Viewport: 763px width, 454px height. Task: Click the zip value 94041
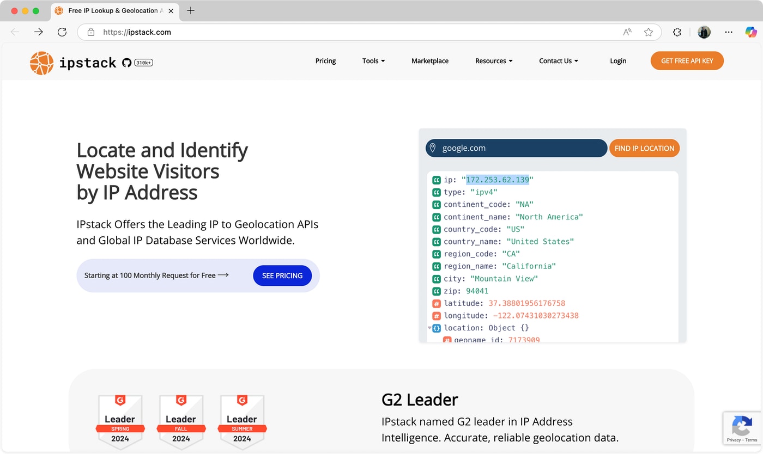pyautogui.click(x=477, y=291)
